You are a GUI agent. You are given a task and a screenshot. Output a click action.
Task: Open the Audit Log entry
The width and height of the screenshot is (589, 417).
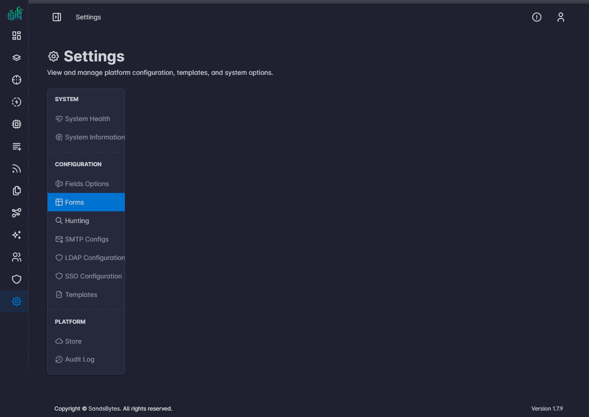pyautogui.click(x=86, y=359)
